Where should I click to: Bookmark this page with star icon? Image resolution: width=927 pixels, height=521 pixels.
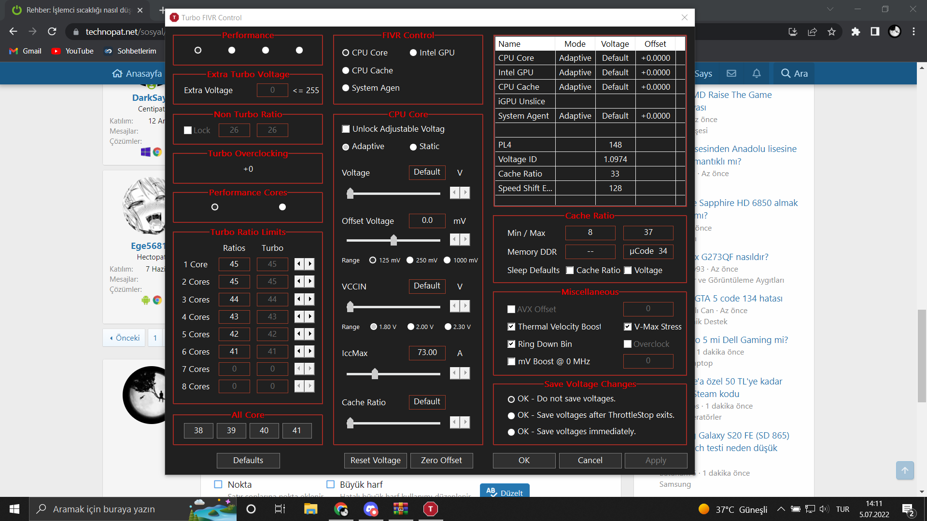[x=831, y=31]
